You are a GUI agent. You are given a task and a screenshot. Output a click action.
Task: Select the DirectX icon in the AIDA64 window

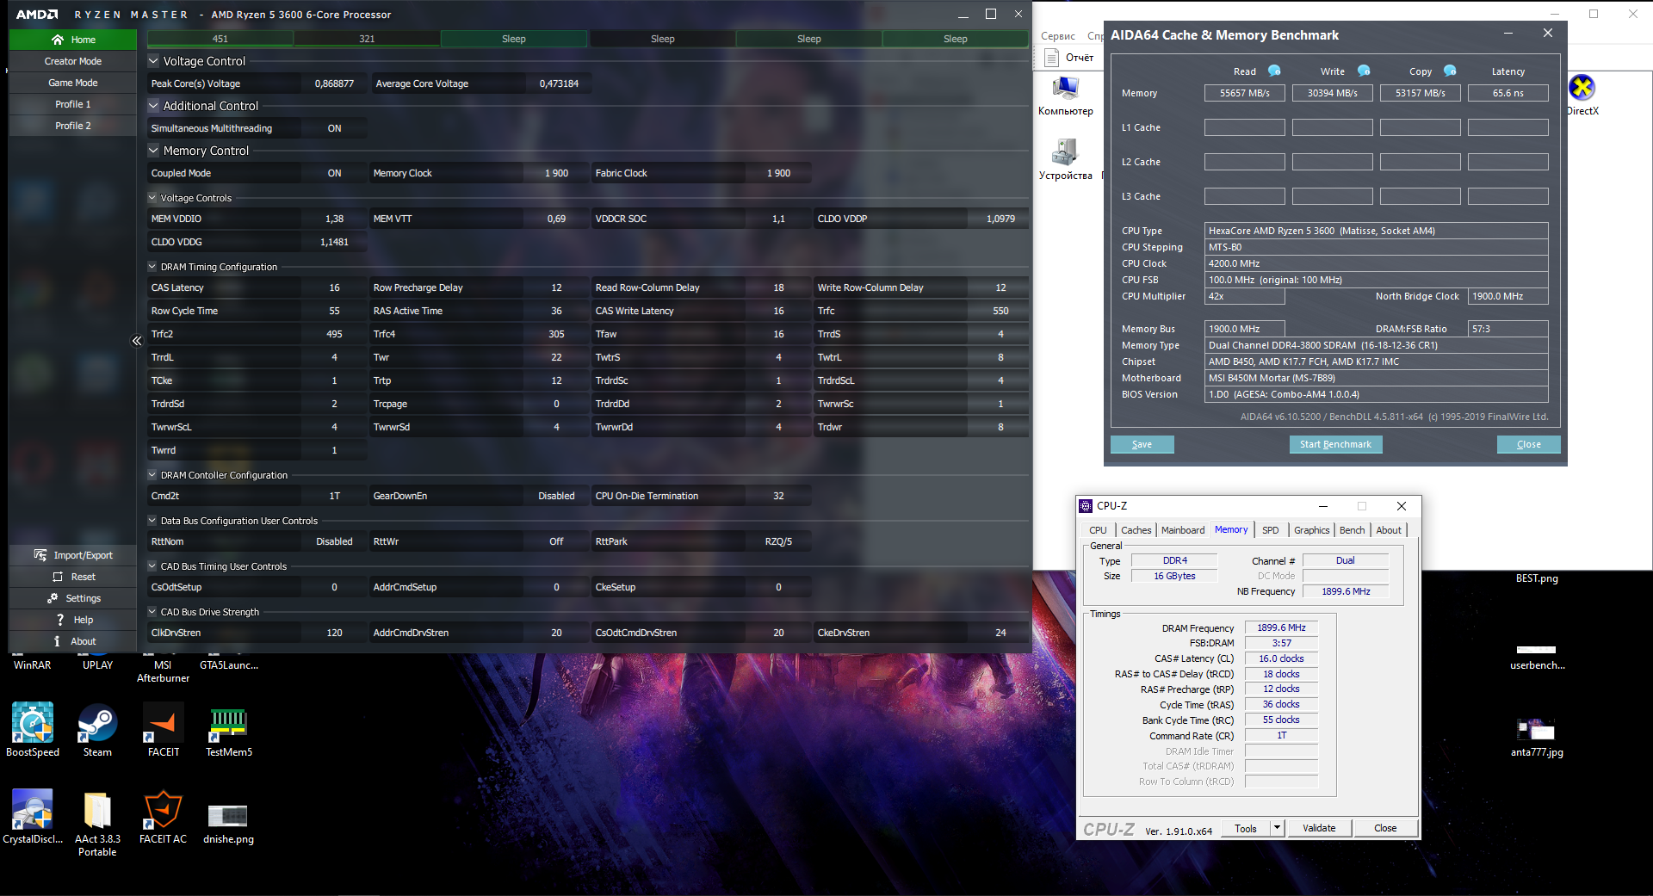tap(1582, 96)
